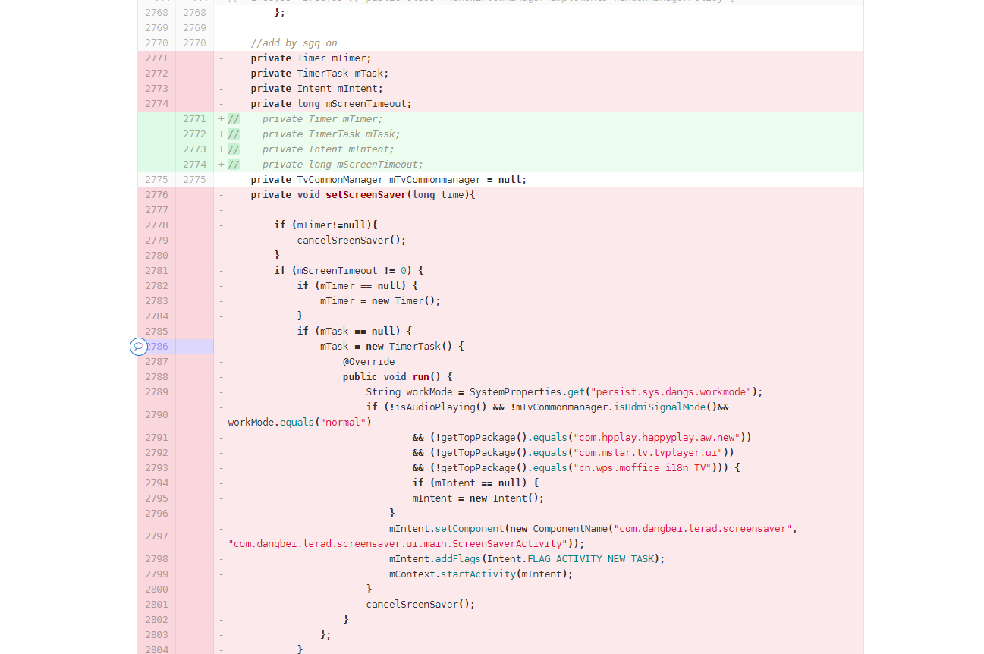The image size is (984, 654).
Task: Click "com.hpplay.happyplay.aw.new" string
Action: point(656,438)
